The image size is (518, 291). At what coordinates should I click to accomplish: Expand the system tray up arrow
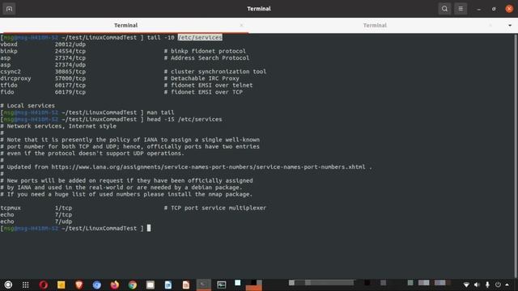click(x=507, y=285)
